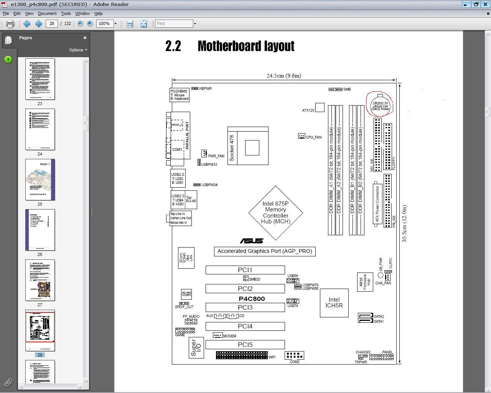Click the CPU_FAN connector label
491x393 pixels.
(x=314, y=137)
